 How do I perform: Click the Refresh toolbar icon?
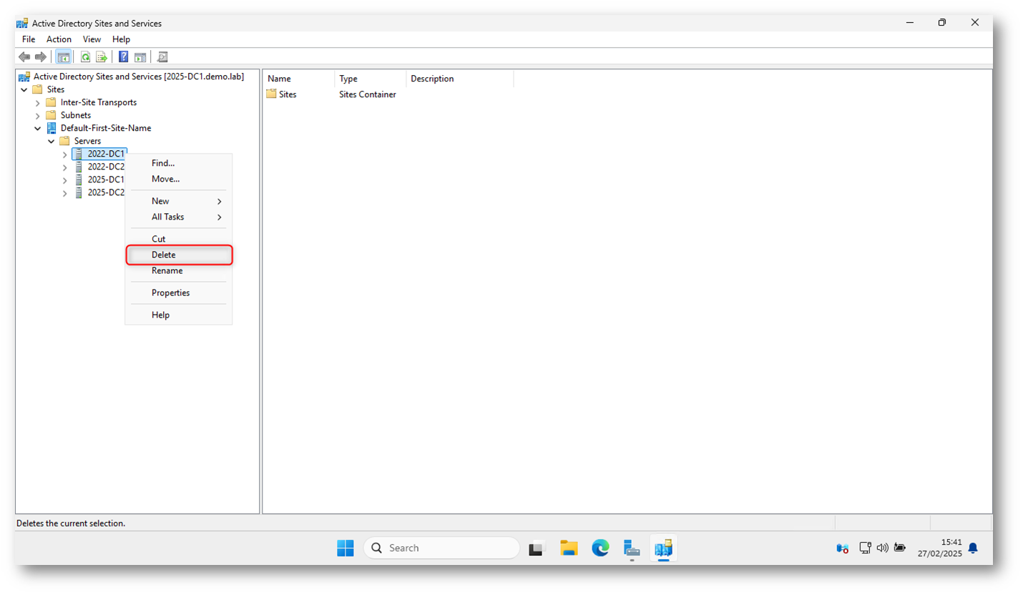85,57
